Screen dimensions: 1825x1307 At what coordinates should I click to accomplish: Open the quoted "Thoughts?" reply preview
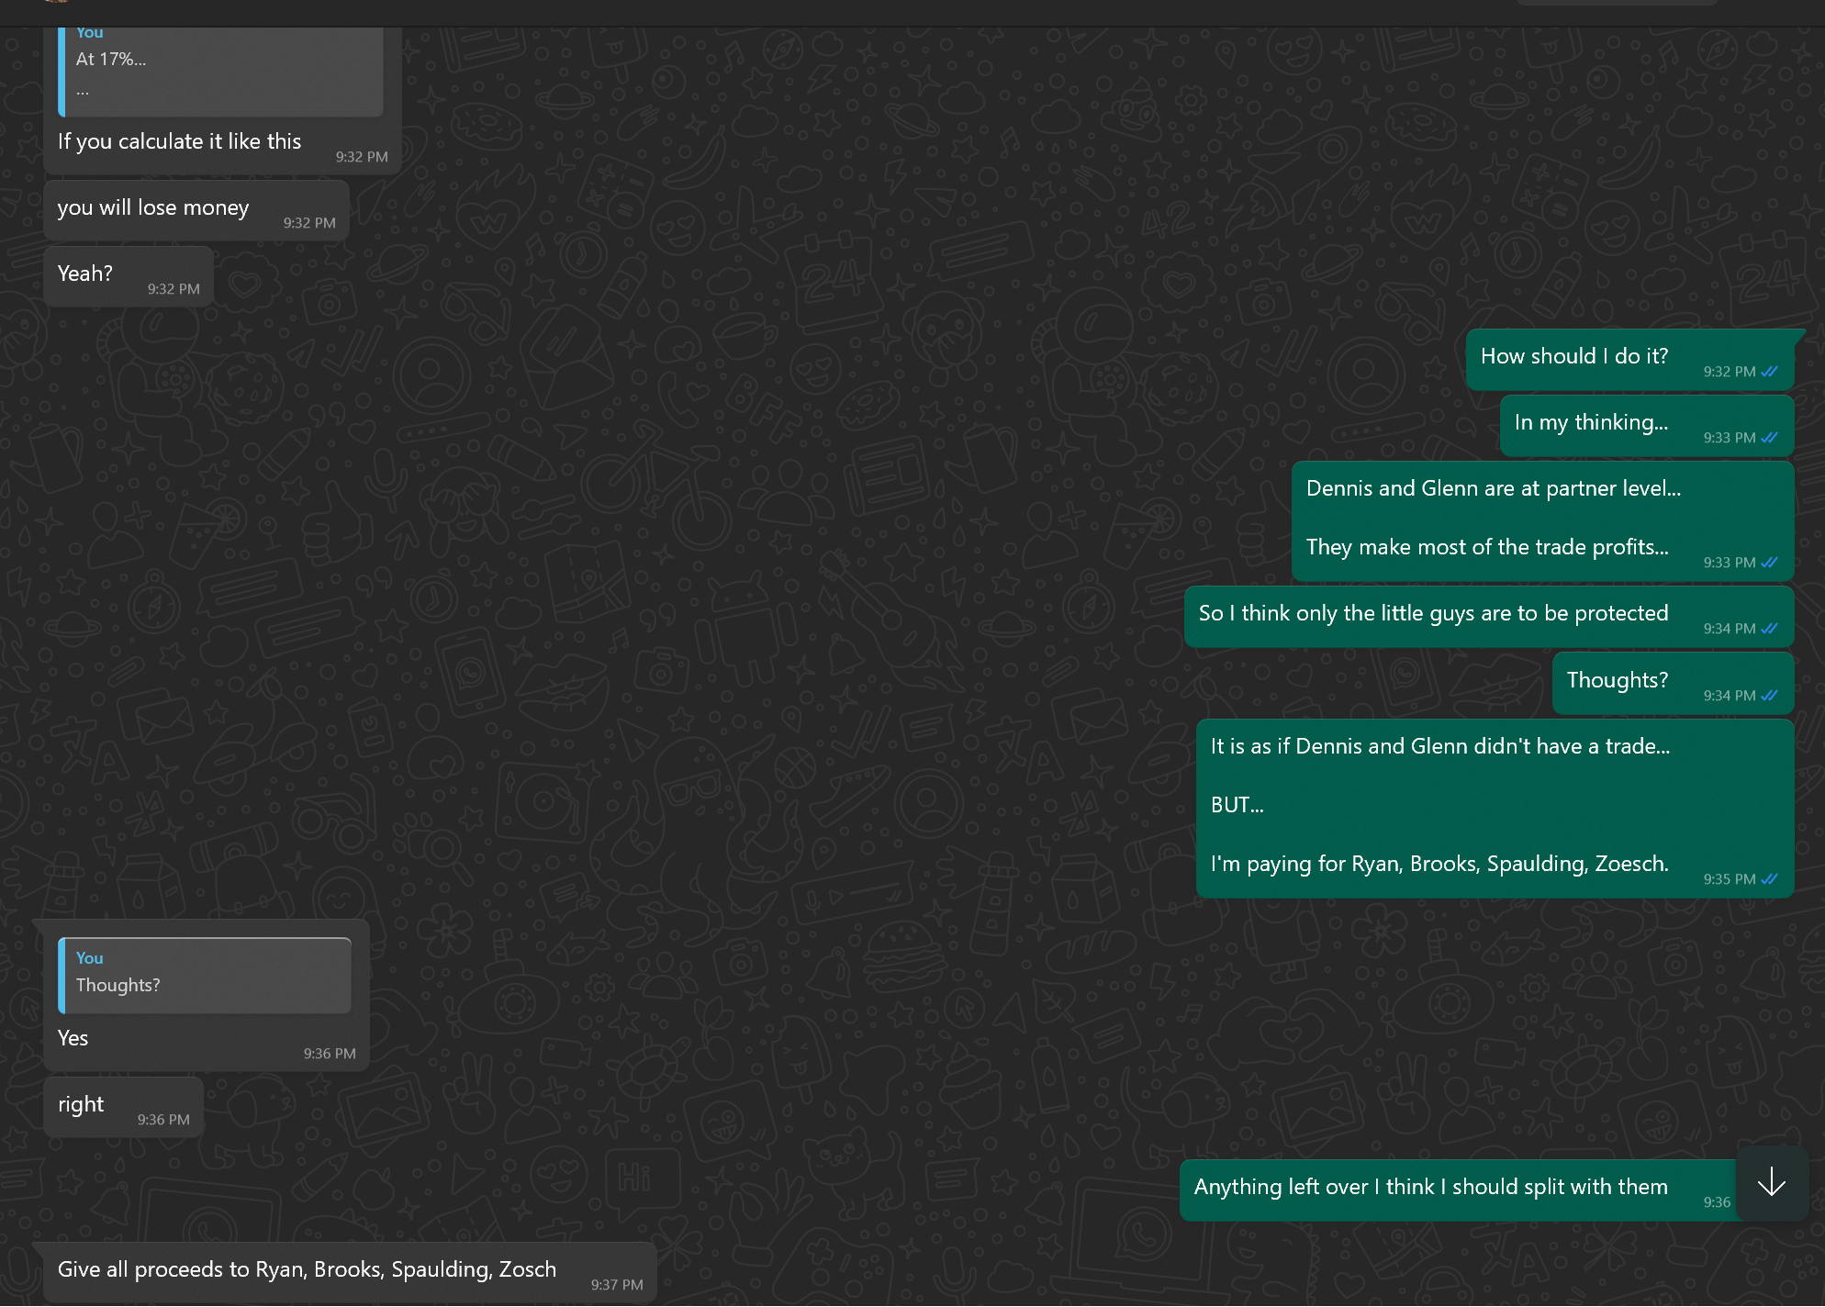tap(205, 977)
